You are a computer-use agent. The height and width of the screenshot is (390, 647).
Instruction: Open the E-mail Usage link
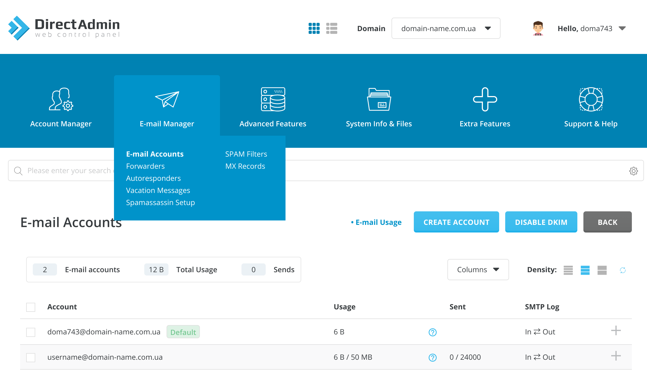point(378,222)
